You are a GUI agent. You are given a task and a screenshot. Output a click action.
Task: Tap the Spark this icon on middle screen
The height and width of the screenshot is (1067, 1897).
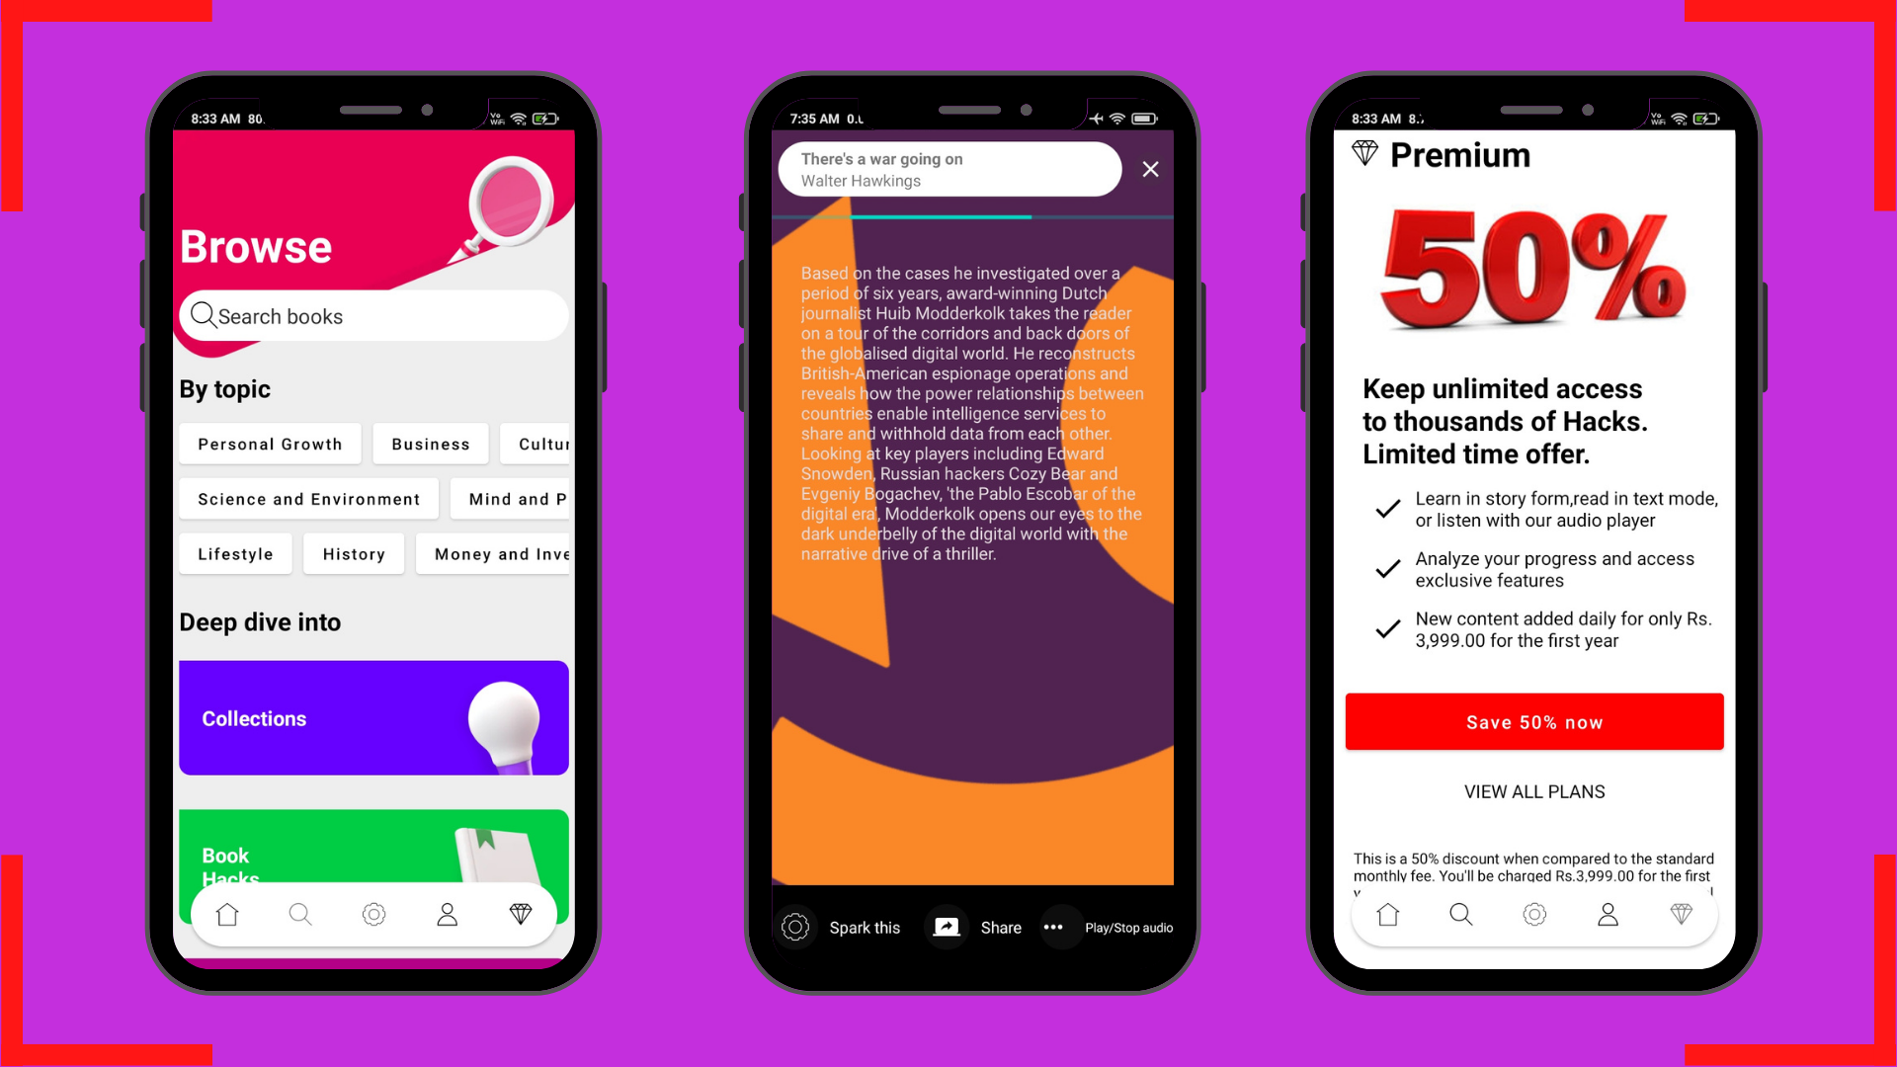pos(797,927)
